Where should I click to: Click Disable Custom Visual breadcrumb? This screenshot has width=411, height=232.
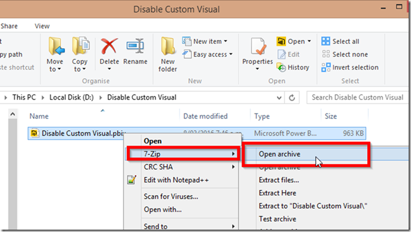(x=142, y=97)
